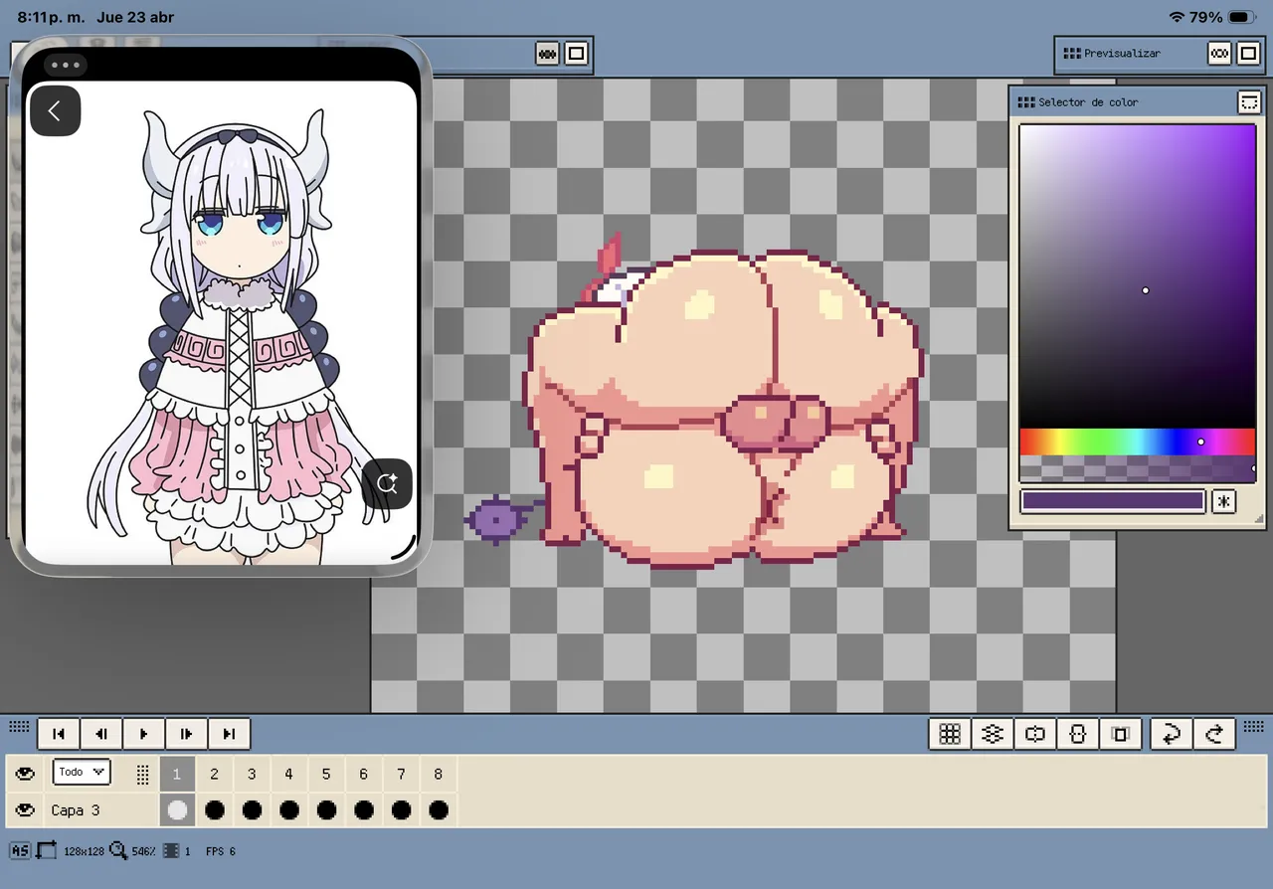The height and width of the screenshot is (889, 1273).
Task: Select frame number 2 in the timeline header
Action: [x=214, y=774]
